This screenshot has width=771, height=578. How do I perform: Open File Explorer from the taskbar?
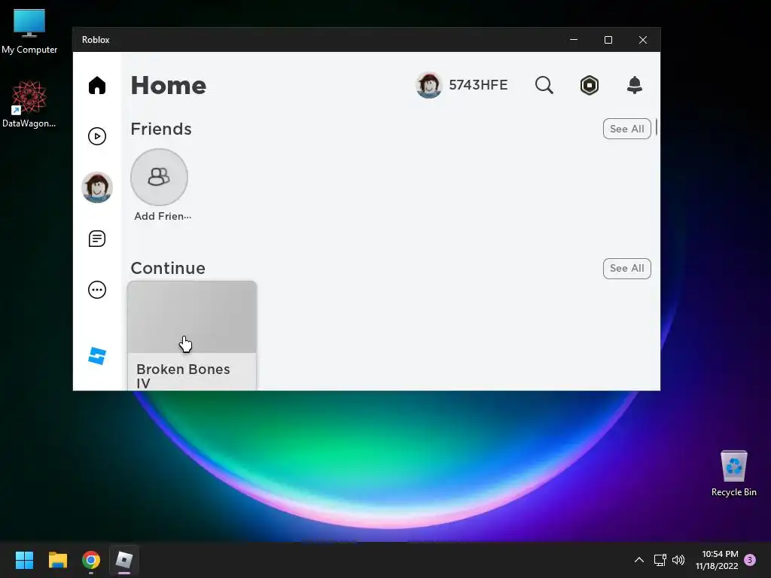[x=58, y=560]
